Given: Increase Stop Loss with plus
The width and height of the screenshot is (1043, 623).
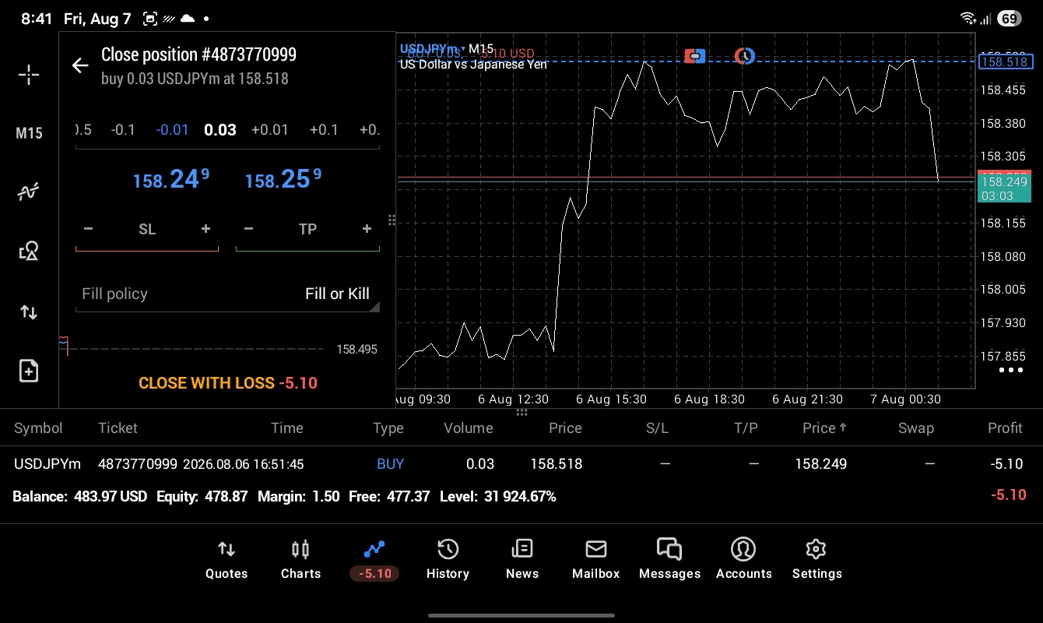Looking at the screenshot, I should coord(205,229).
